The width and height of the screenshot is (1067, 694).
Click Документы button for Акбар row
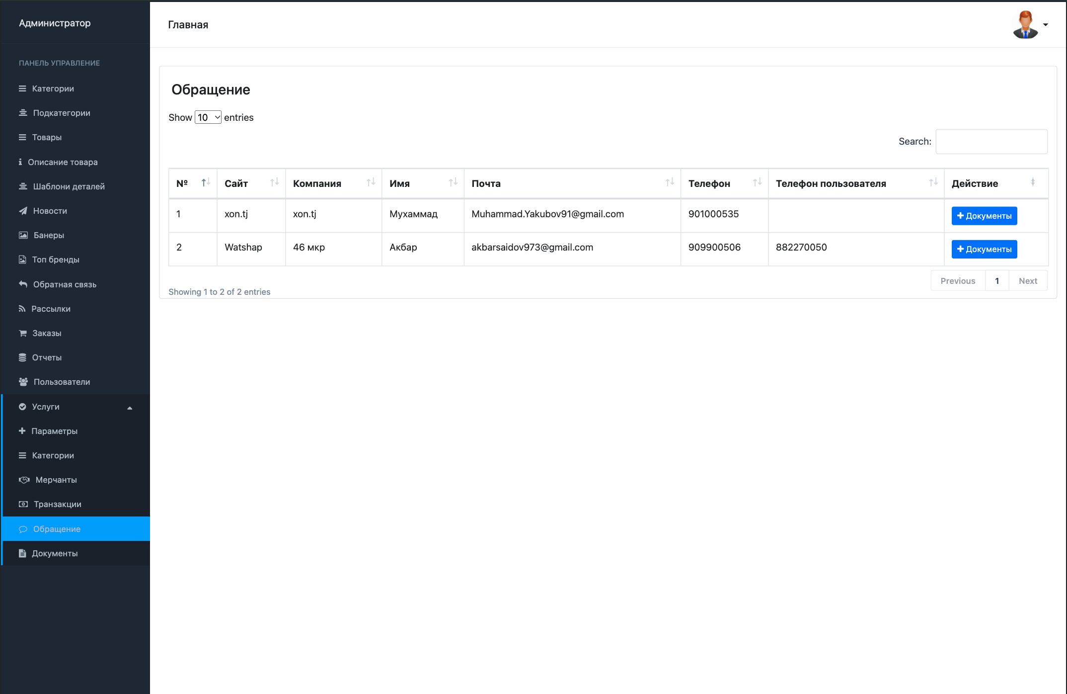point(984,249)
